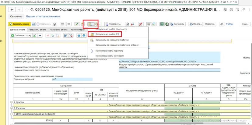This screenshot has height=125, width=252.
Task: Click the text lines toolbar icon
Action: click(69, 24)
